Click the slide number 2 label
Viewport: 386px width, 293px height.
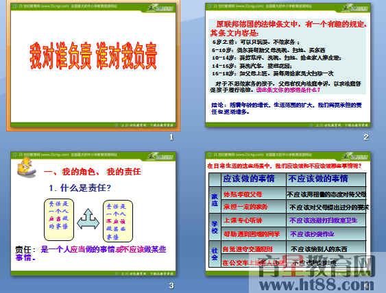click(x=366, y=137)
